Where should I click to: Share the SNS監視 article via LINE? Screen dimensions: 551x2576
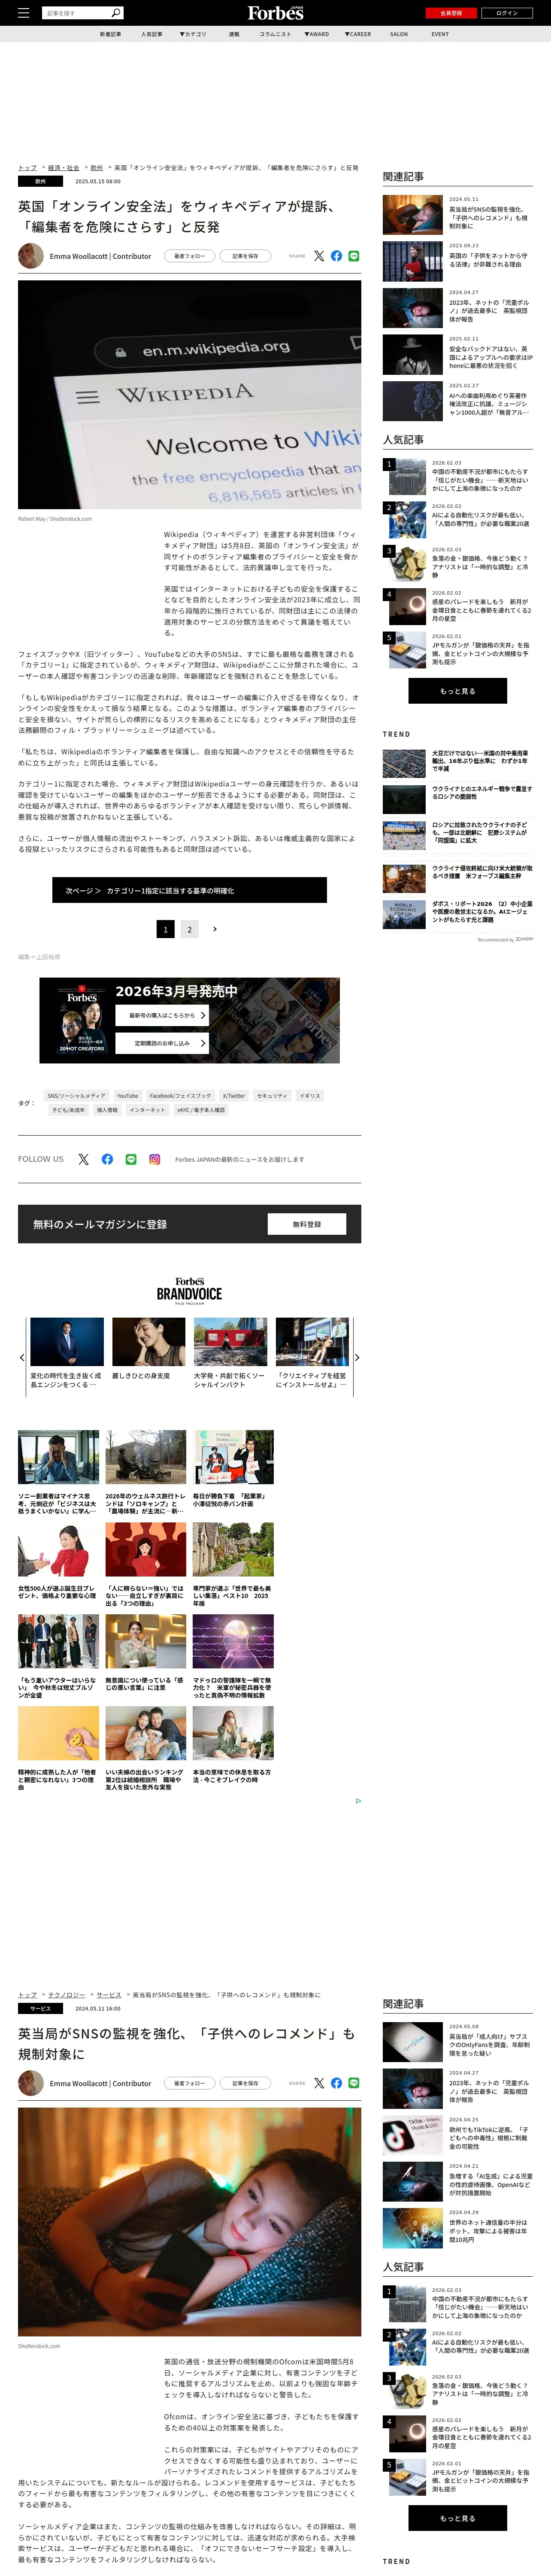tap(354, 2083)
